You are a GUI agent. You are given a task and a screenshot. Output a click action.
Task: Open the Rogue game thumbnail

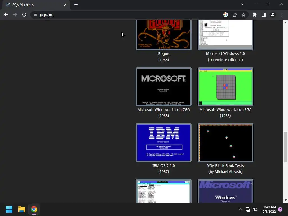point(163,35)
